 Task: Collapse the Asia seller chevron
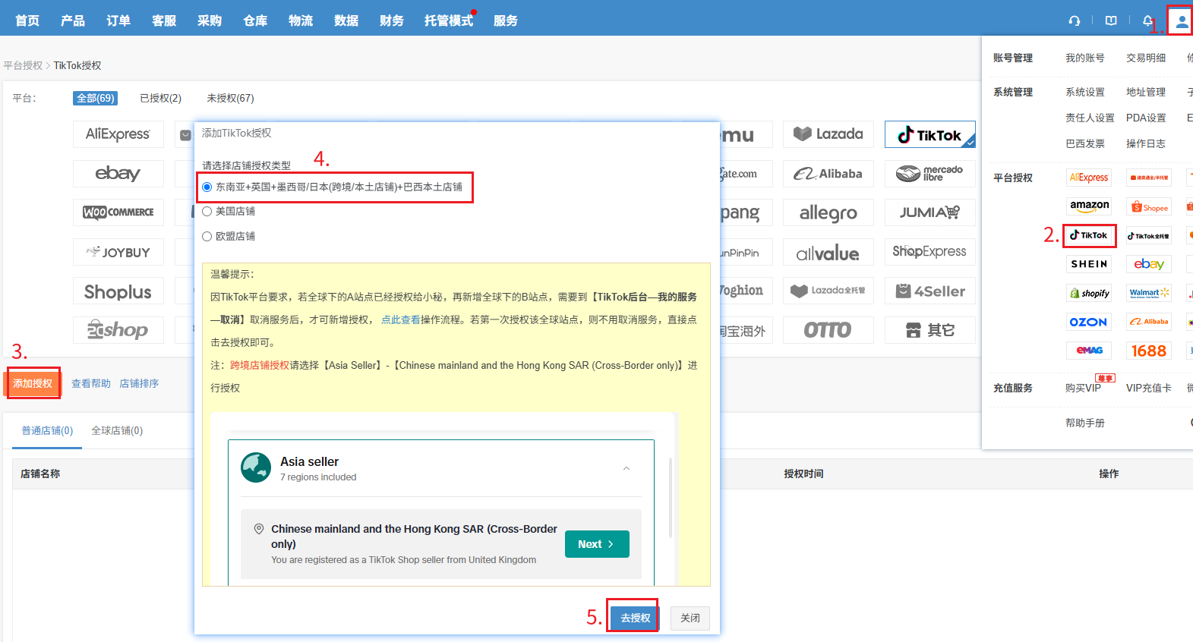click(626, 468)
